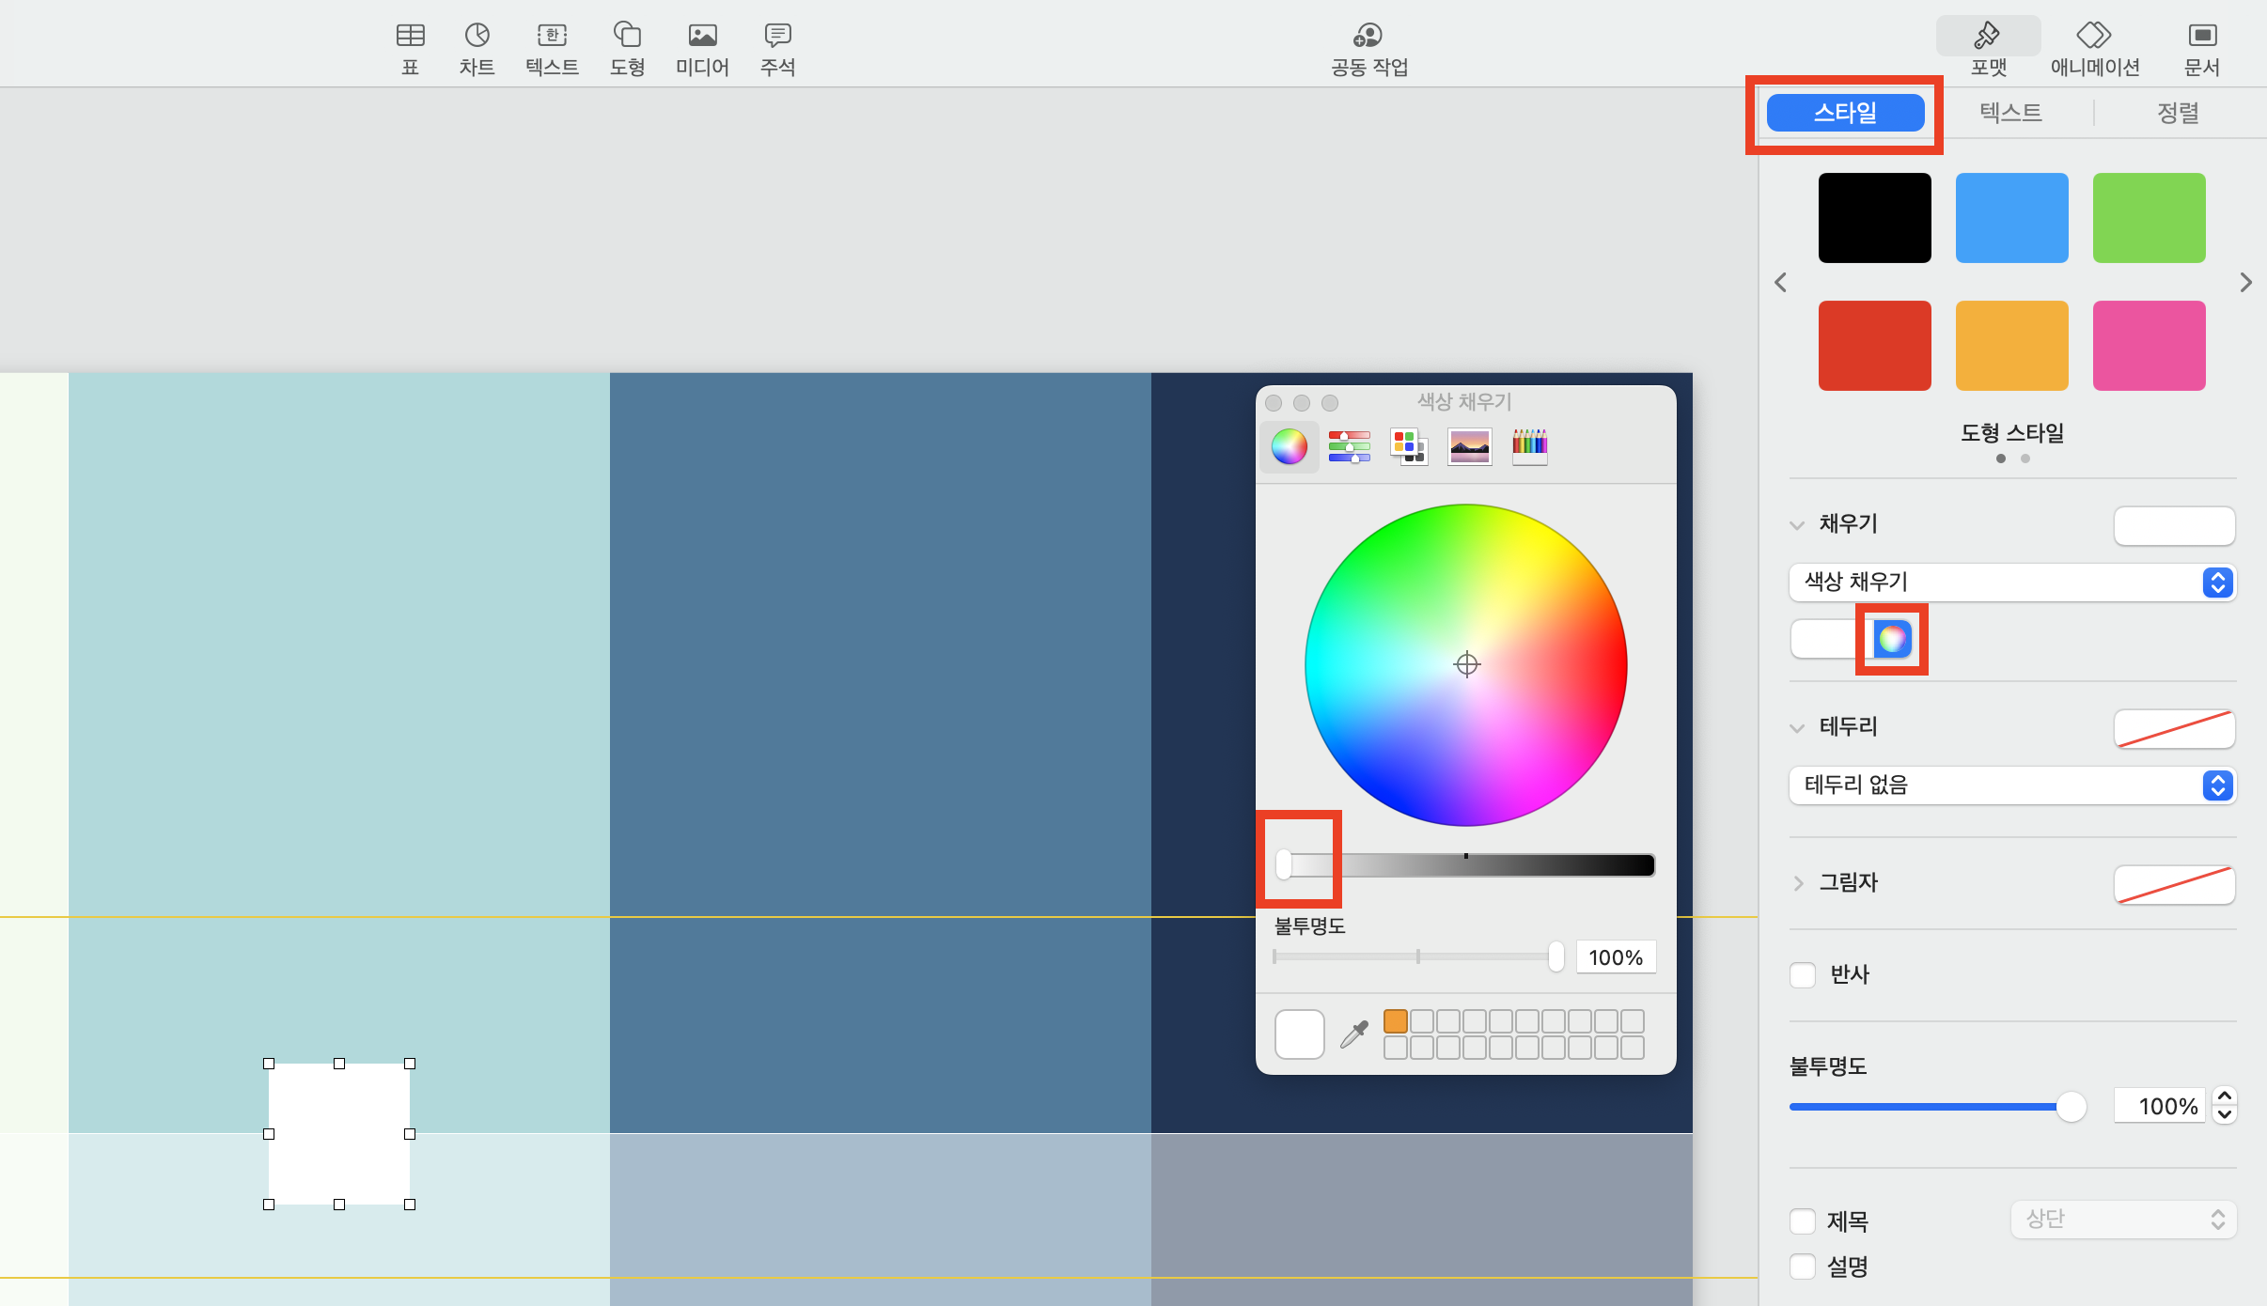This screenshot has height=1306, width=2267.
Task: Open the 미디어 (Media) toolbar icon
Action: [x=702, y=36]
